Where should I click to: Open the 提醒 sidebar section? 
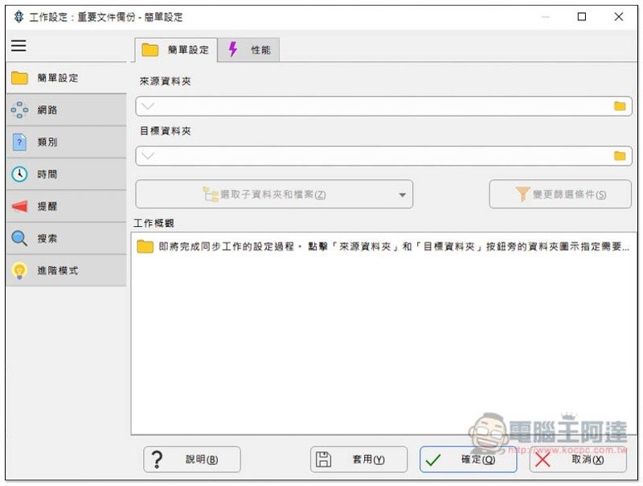(66, 206)
